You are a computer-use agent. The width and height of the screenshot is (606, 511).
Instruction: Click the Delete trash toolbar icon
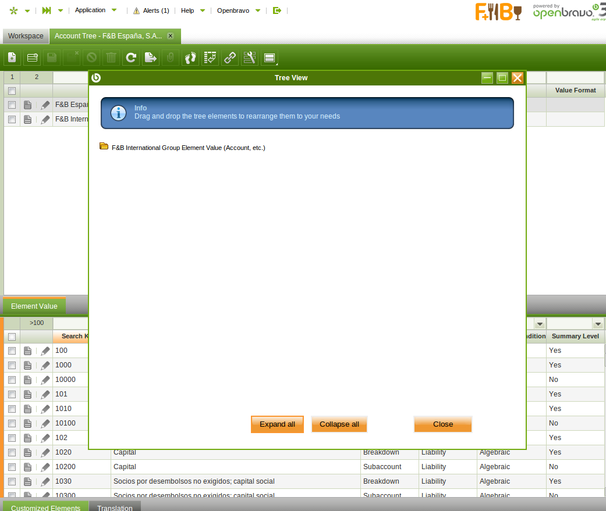[111, 58]
